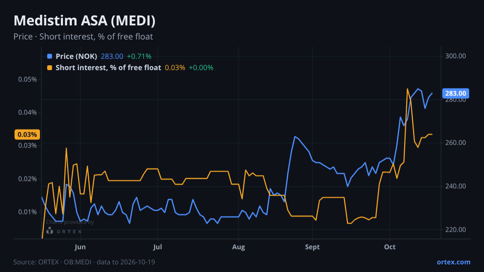
Task: Click the 0.01% left axis label
Action: click(27, 212)
